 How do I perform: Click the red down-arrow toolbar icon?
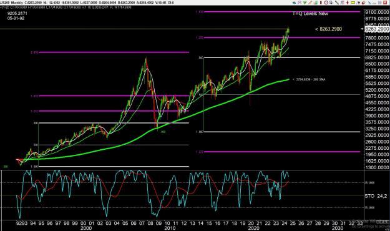pyautogui.click(x=348, y=2)
